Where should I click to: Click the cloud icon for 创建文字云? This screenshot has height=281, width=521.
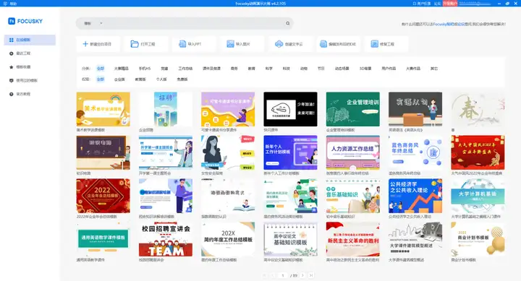pyautogui.click(x=279, y=44)
